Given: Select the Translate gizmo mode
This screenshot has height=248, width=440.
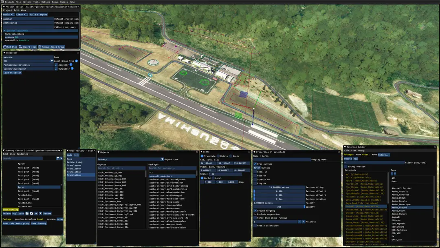Looking at the screenshot, I should 202,156.
